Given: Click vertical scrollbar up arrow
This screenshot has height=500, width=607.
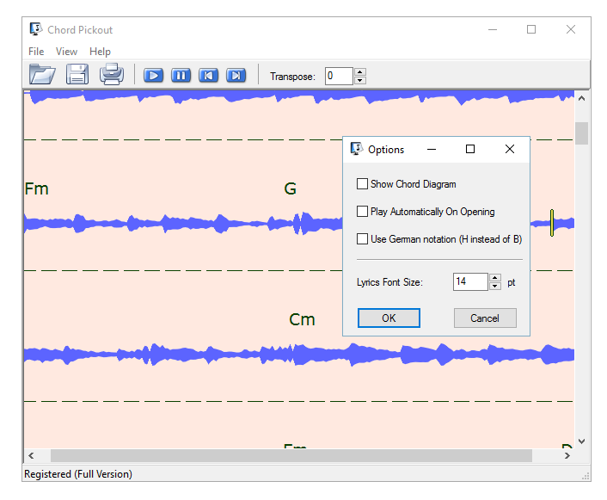Looking at the screenshot, I should [581, 98].
